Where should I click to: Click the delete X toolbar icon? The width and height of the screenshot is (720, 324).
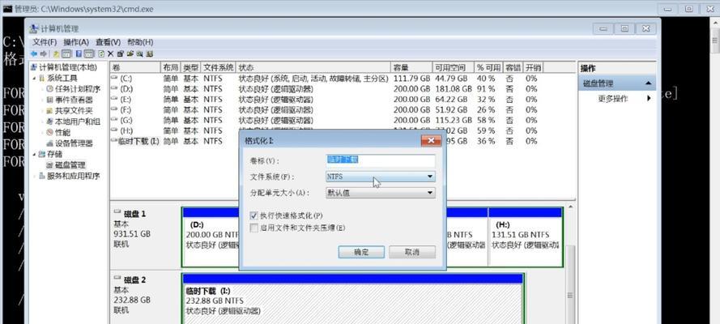point(109,53)
